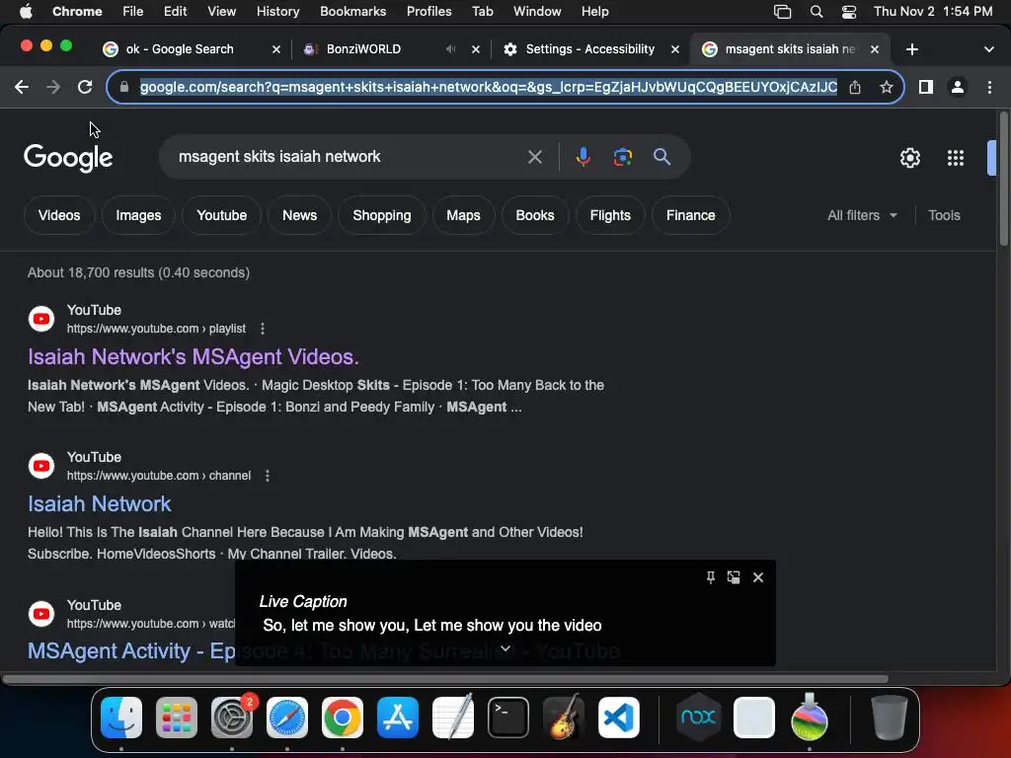The image size is (1011, 758).
Task: Open Launchpad from the Dock
Action: (x=176, y=718)
